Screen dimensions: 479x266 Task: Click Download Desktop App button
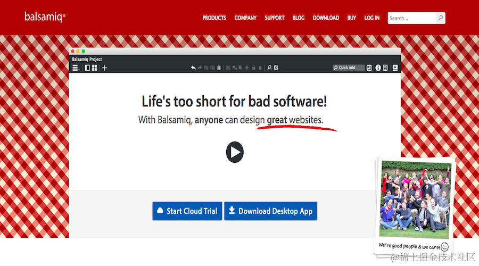coord(271,211)
